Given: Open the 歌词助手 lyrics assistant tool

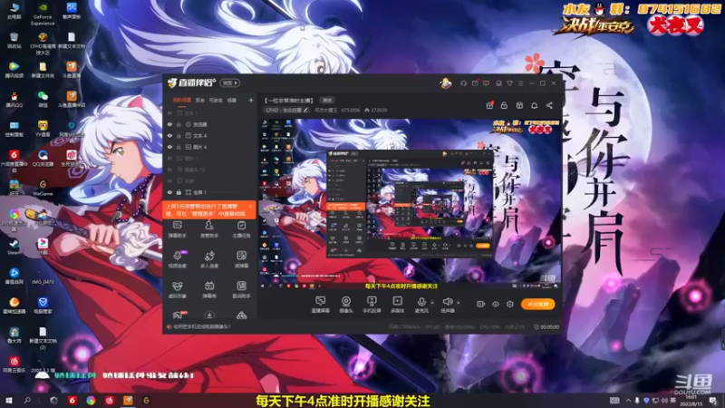Looking at the screenshot, I should [241, 289].
